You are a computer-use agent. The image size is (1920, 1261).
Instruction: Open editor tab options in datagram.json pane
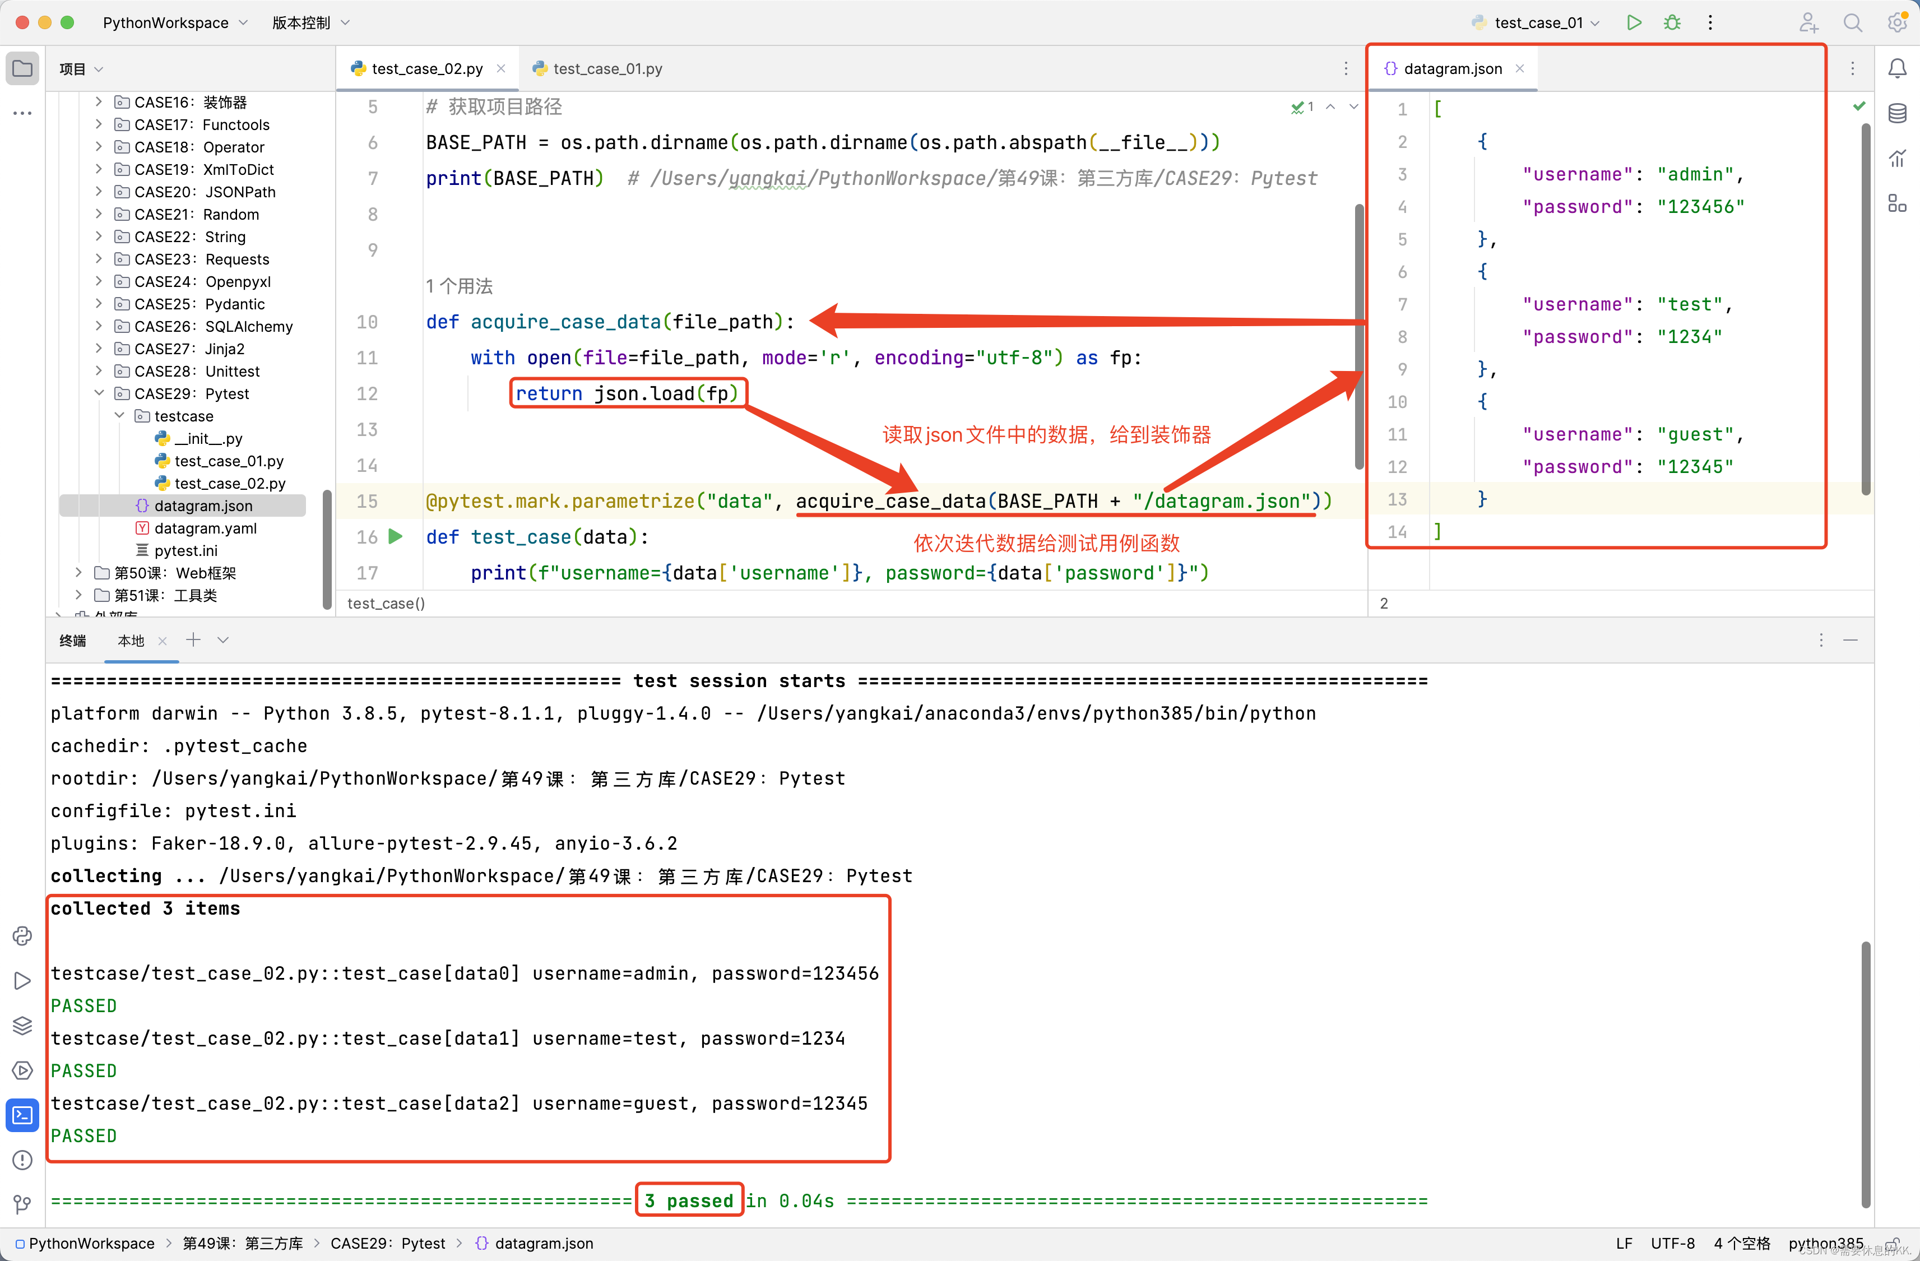tap(1852, 68)
